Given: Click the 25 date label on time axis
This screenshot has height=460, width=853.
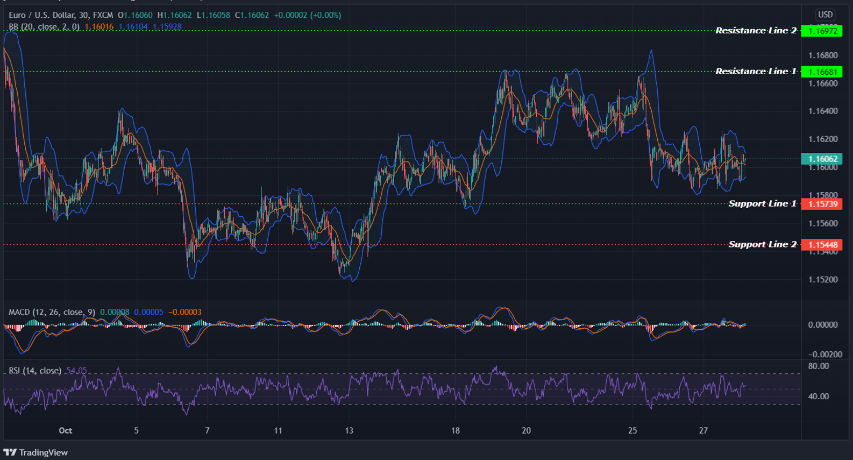Looking at the screenshot, I should pyautogui.click(x=632, y=430).
